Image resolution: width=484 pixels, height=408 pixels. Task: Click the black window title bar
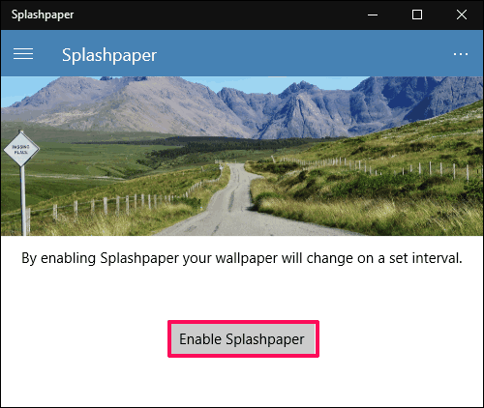pyautogui.click(x=210, y=15)
